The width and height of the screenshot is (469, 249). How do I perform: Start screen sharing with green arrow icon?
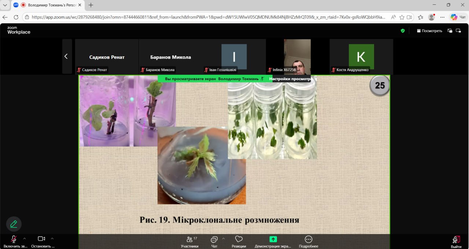point(273,242)
